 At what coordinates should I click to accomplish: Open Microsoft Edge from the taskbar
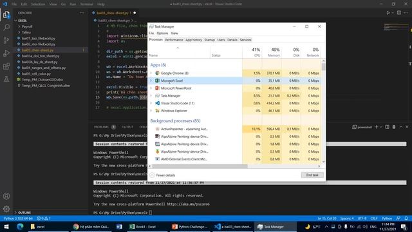point(20,227)
